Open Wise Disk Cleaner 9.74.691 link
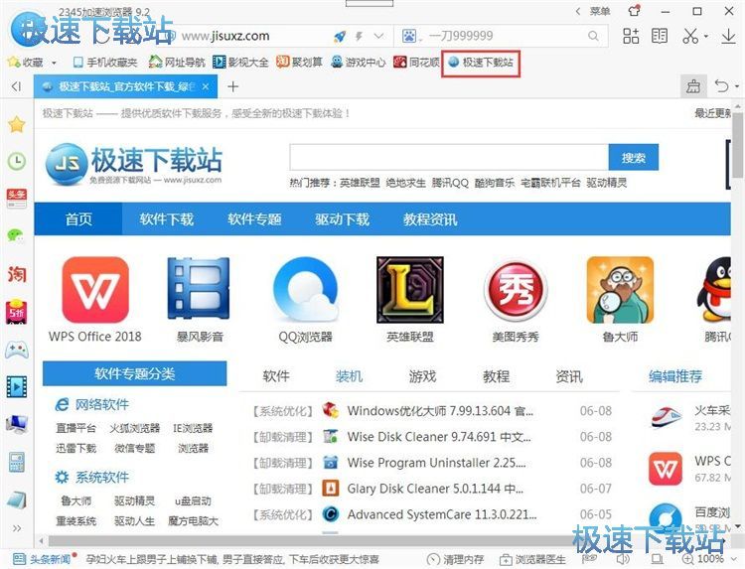The image size is (745, 569). (439, 437)
